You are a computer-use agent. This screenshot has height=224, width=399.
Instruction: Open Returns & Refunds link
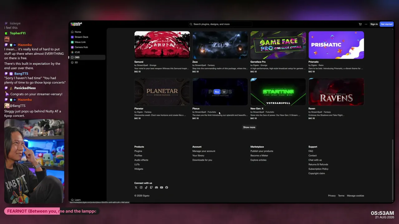click(x=318, y=165)
